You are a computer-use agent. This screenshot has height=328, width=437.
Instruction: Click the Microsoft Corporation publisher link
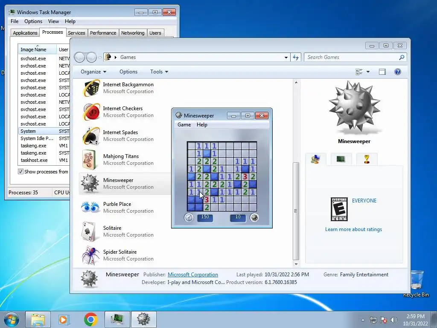[x=192, y=275]
